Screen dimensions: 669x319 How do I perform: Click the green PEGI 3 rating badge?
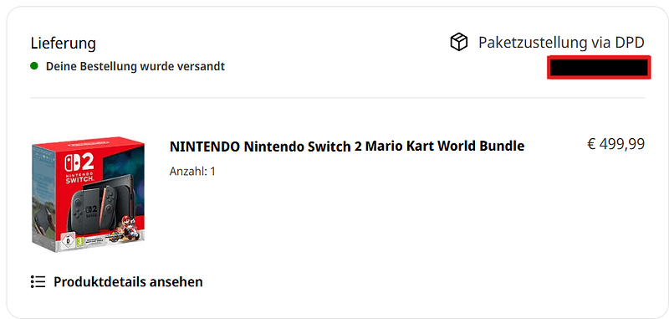click(x=79, y=241)
